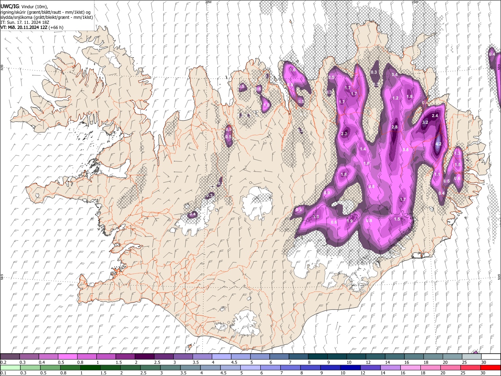Screen dimensions: 501x376
Task: Click the "15W" longitude label
Action: (414, 2)
